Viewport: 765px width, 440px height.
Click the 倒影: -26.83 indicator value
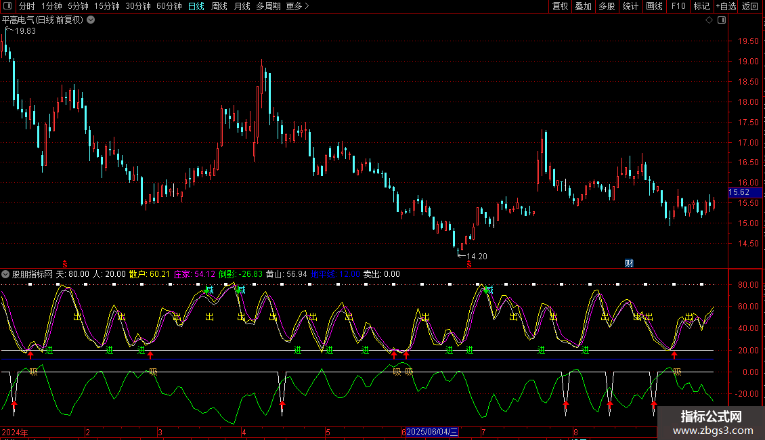pyautogui.click(x=240, y=274)
